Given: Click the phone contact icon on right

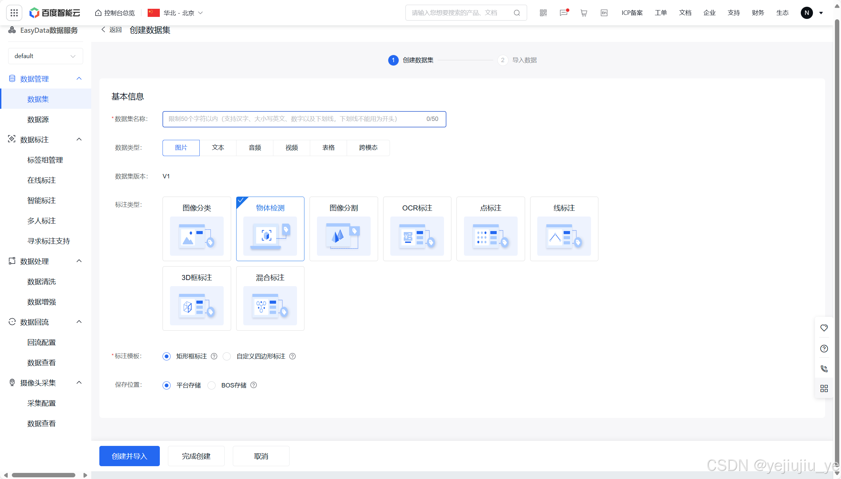Looking at the screenshot, I should pos(824,369).
